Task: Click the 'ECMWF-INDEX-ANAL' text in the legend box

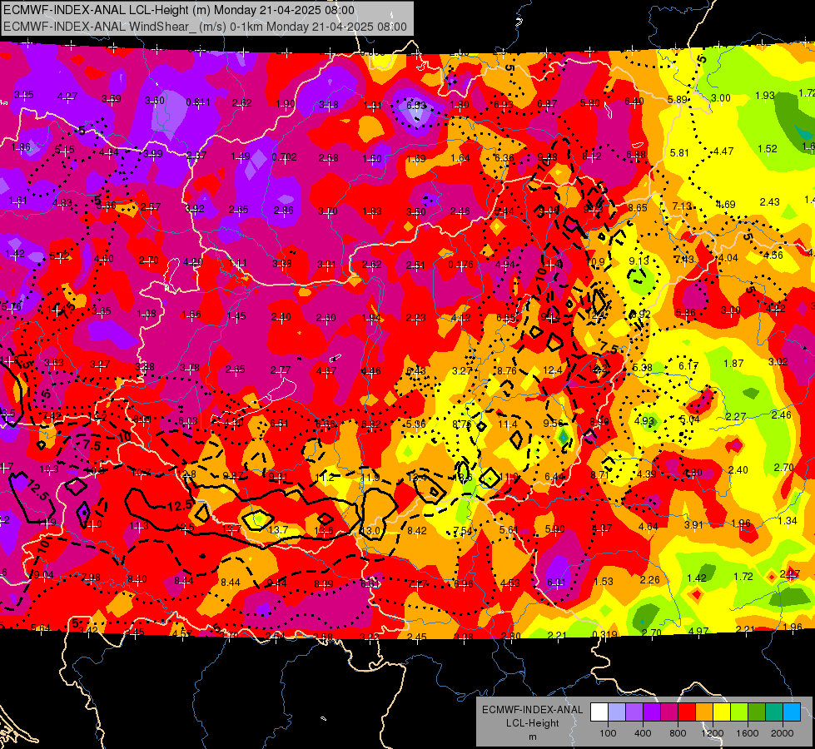Action: [532, 710]
